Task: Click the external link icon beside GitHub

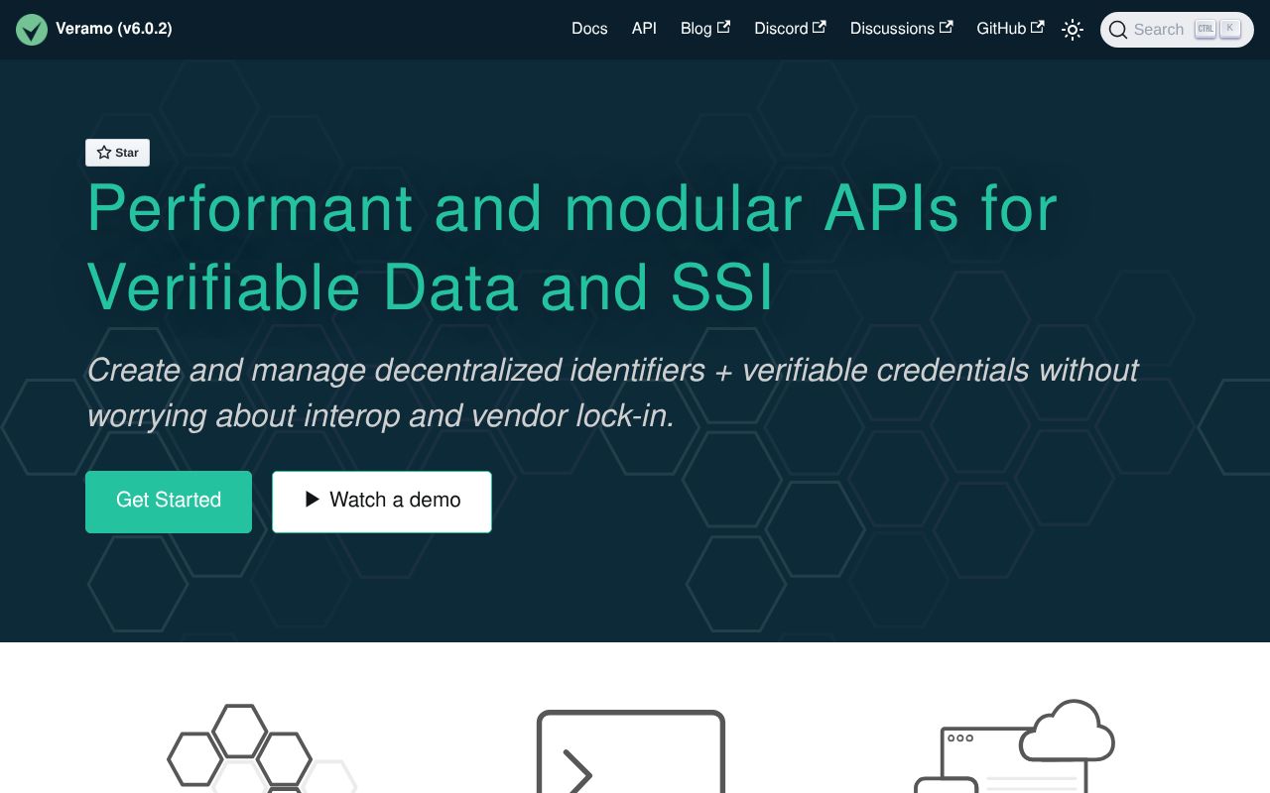Action: click(x=1037, y=28)
